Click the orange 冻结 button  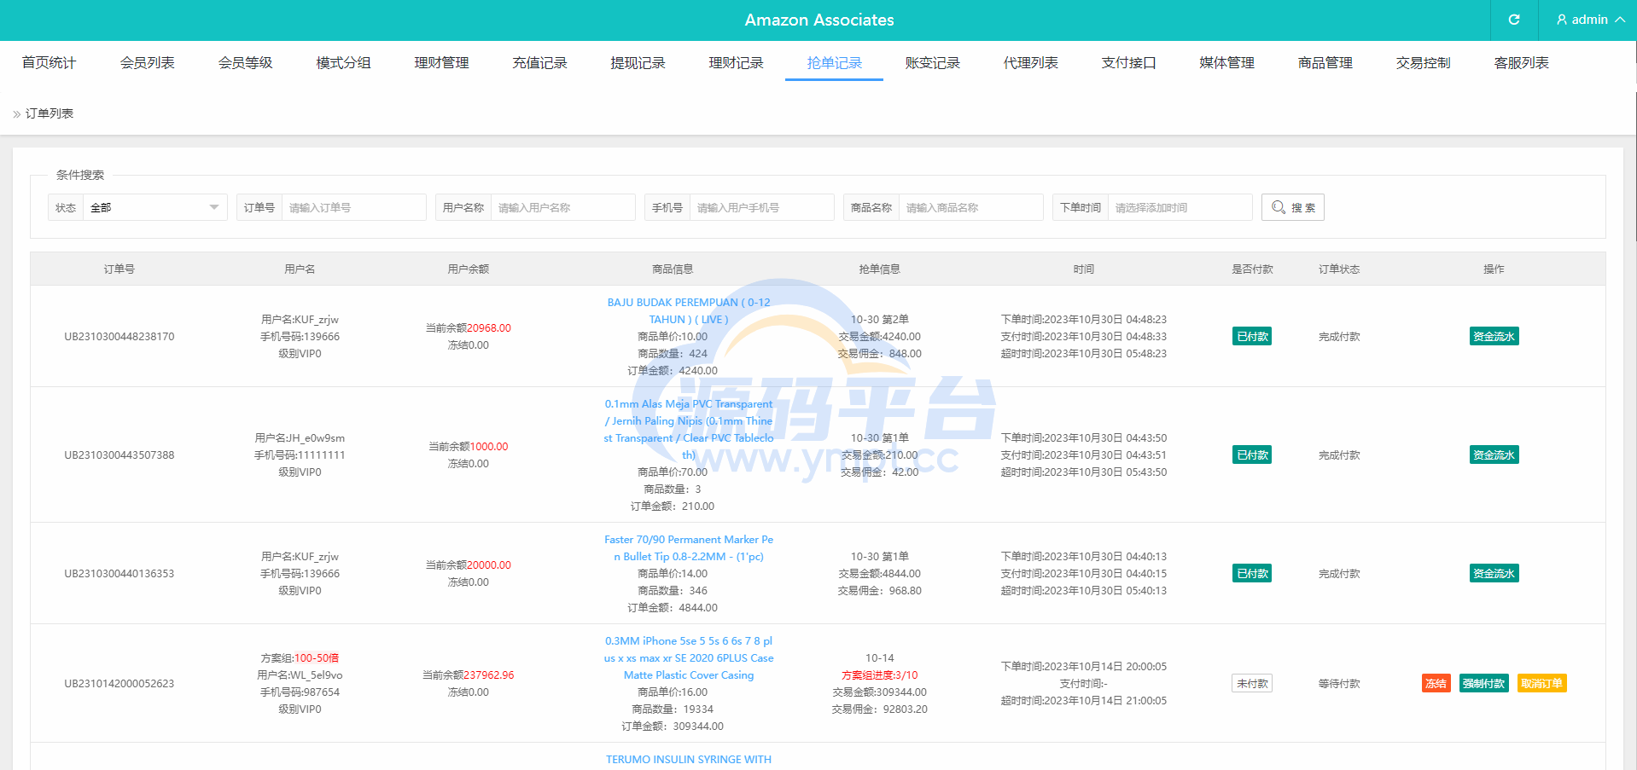tap(1436, 683)
